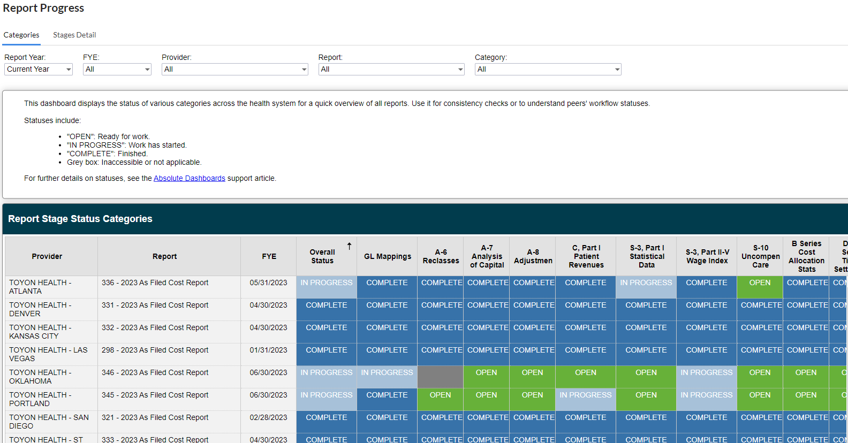The height and width of the screenshot is (443, 848).
Task: Select TOYON HEALTH - ATLANTA provider cell
Action: pyautogui.click(x=51, y=287)
